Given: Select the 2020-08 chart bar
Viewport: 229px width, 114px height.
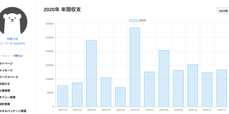Looking at the screenshot, I should (164, 79).
